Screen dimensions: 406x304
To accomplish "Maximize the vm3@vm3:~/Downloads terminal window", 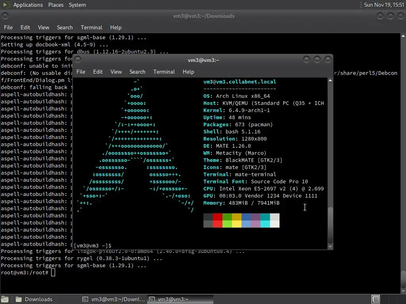I will point(391,16).
